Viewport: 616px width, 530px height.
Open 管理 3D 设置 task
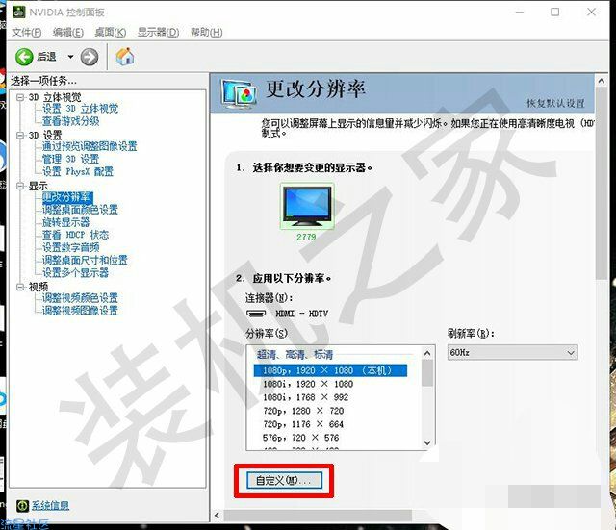tap(70, 159)
